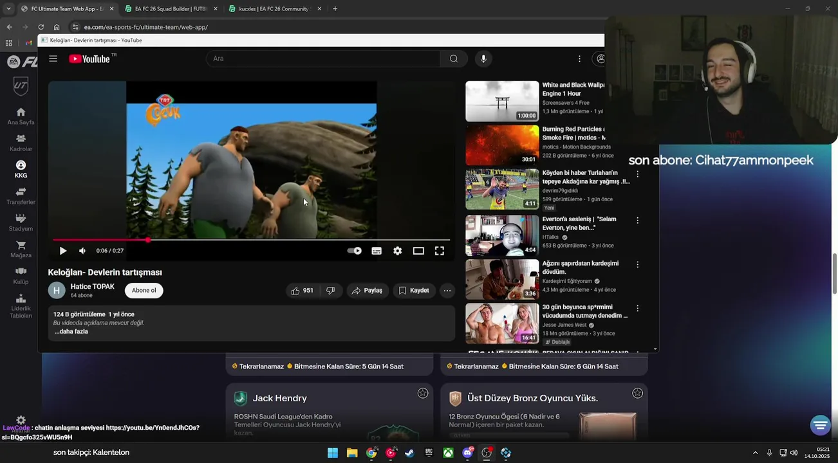Open more actions ellipsis under video

[x=447, y=291]
